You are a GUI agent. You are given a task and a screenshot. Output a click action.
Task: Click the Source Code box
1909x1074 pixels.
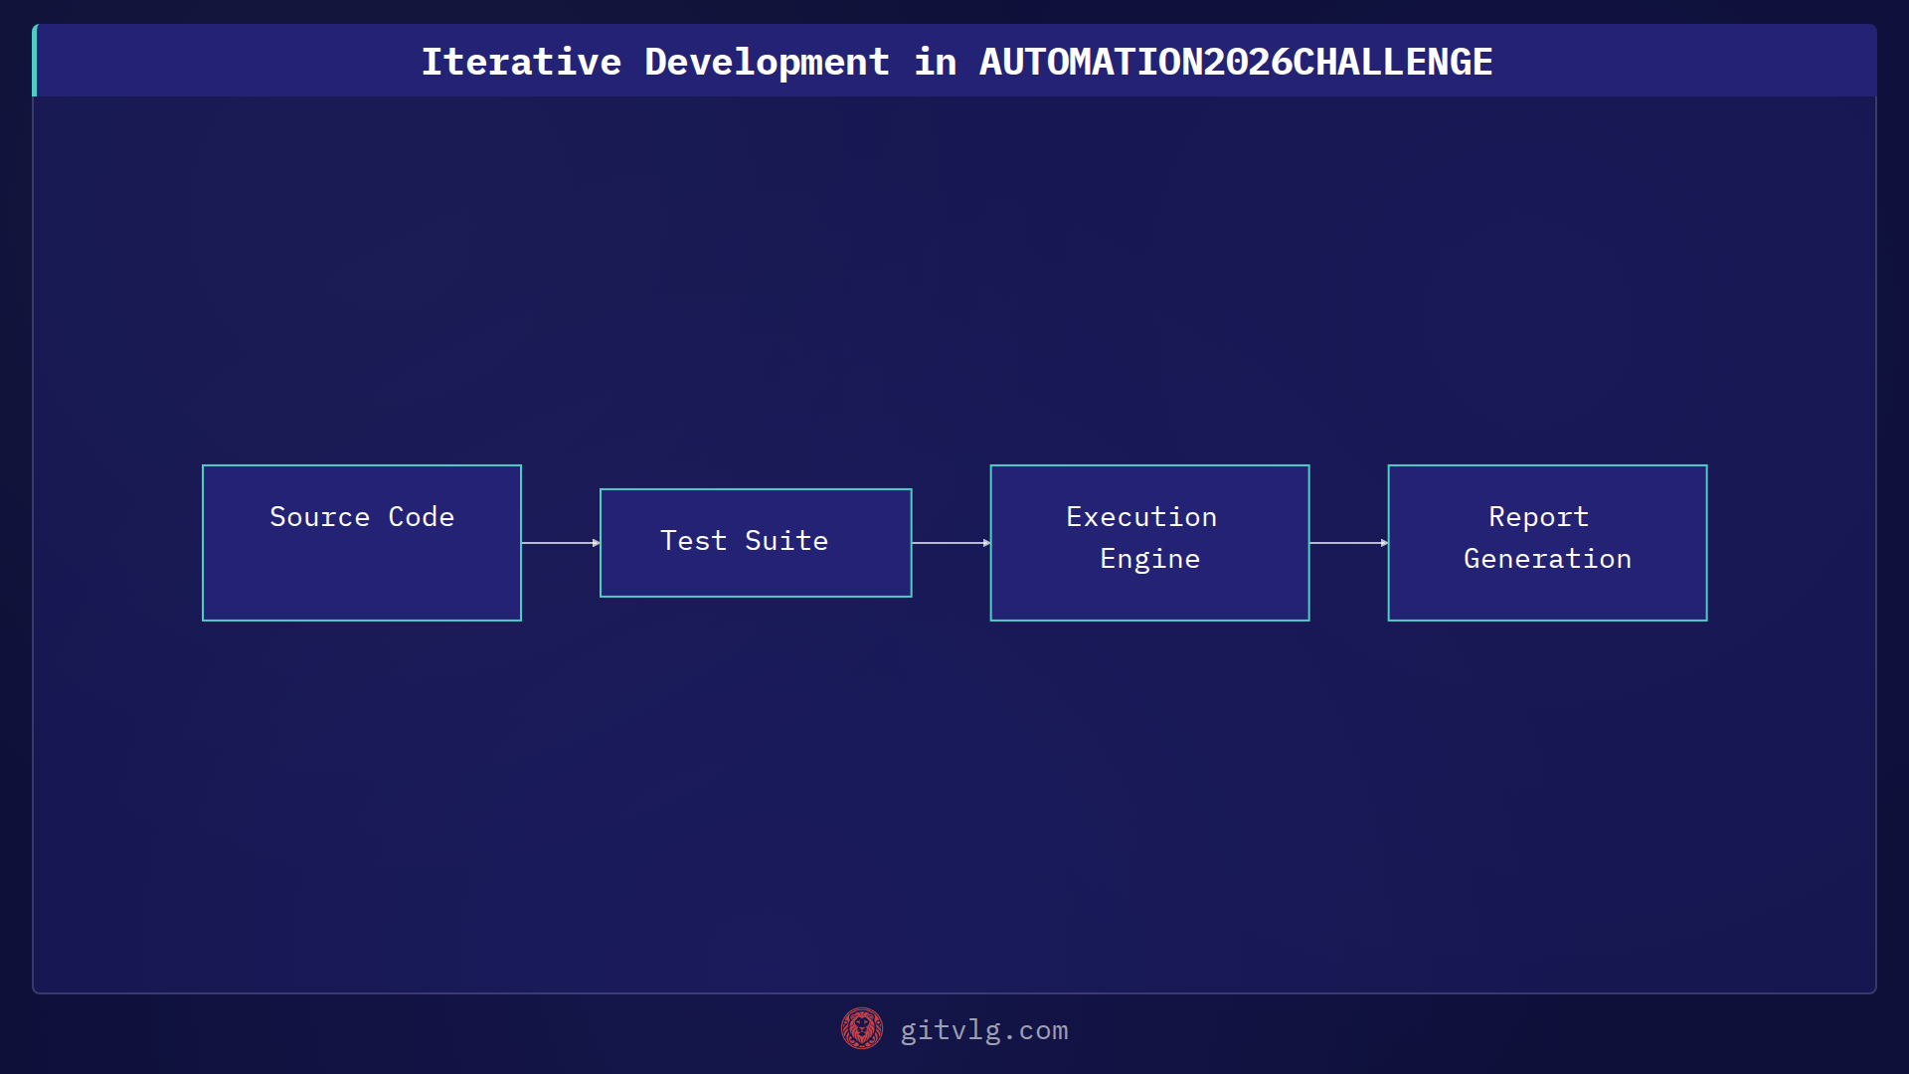point(362,543)
